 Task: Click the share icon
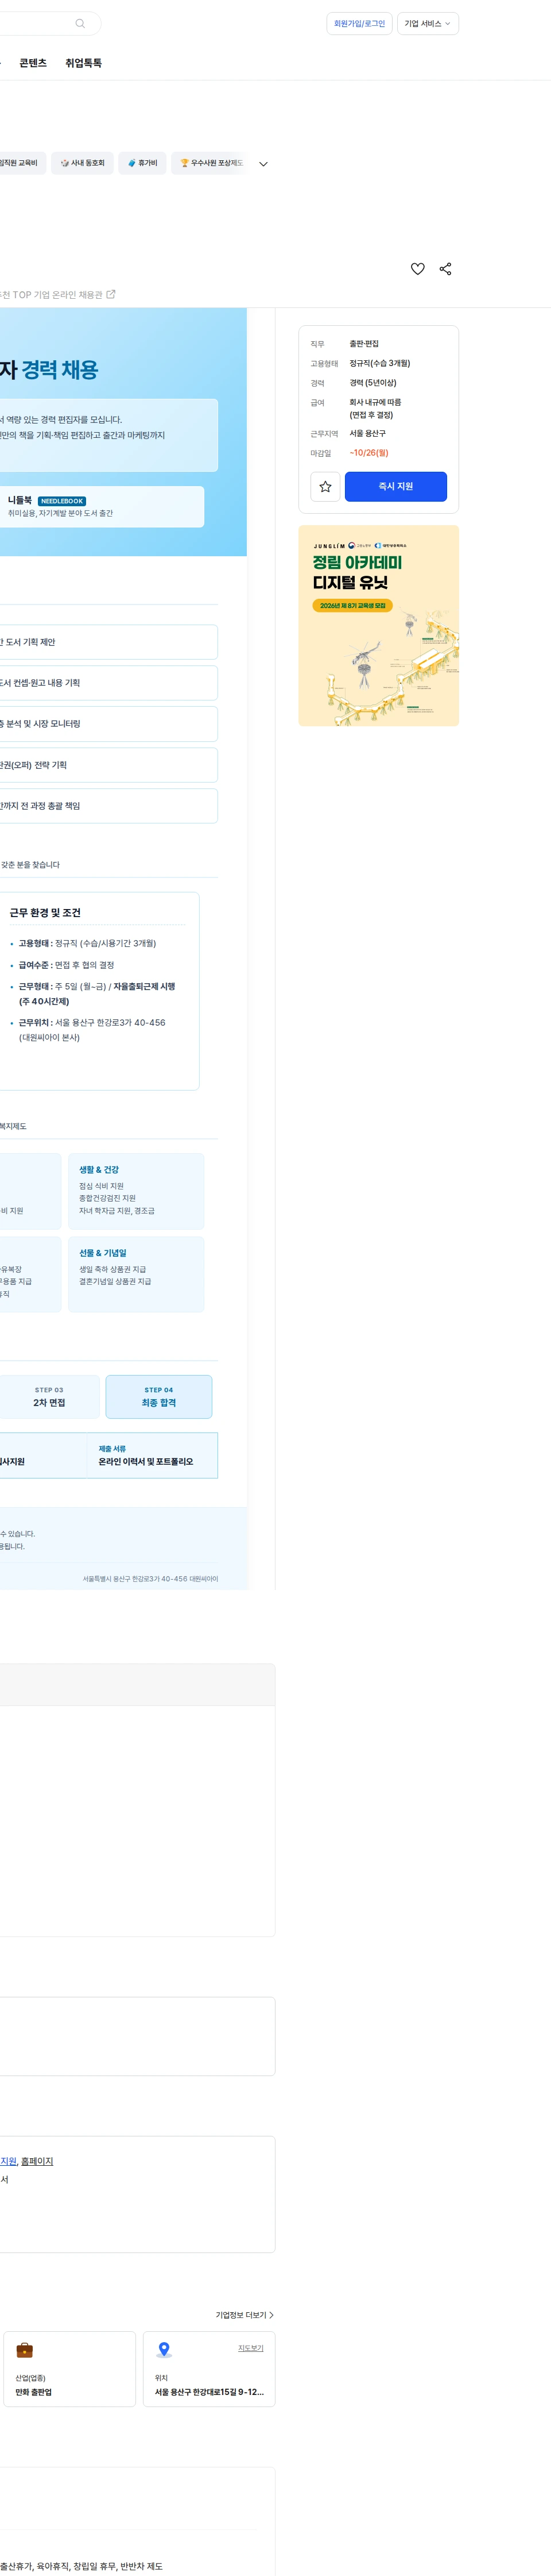(x=445, y=269)
